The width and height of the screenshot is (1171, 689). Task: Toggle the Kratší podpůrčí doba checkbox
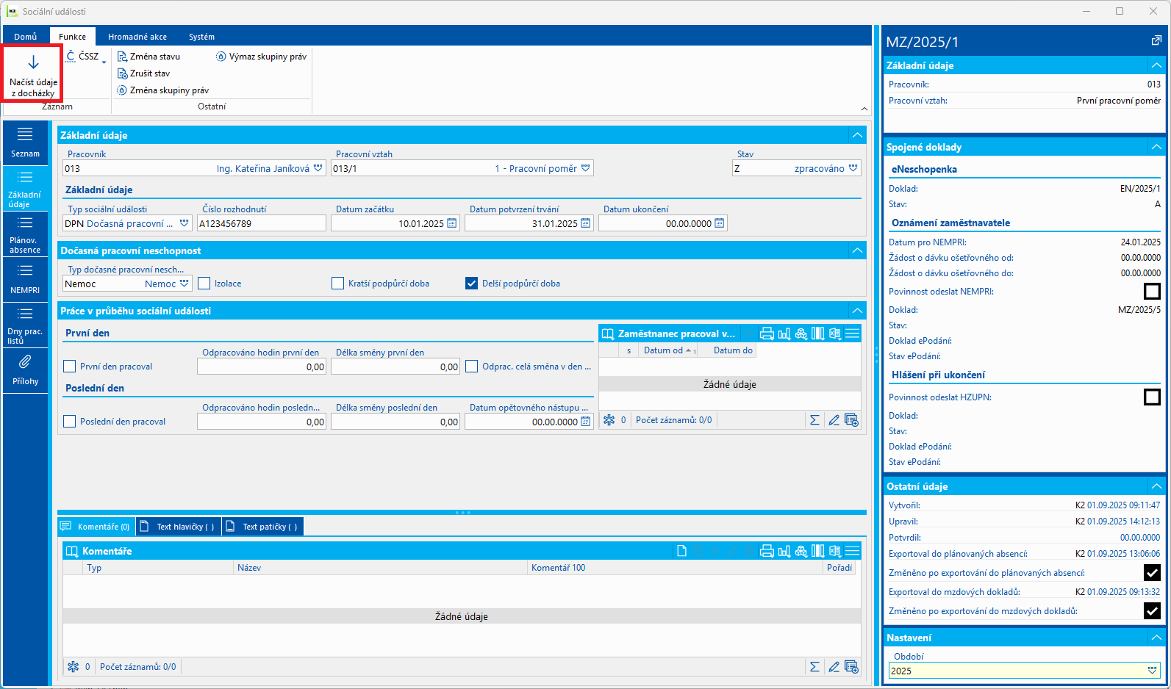point(338,284)
